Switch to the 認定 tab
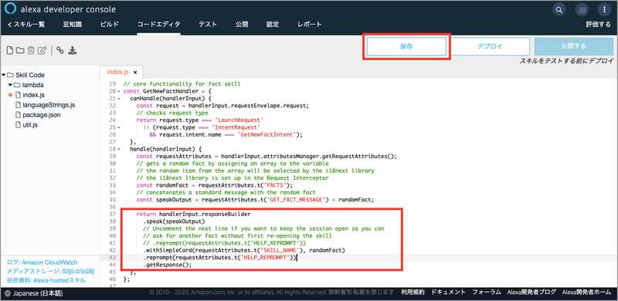 pos(273,25)
